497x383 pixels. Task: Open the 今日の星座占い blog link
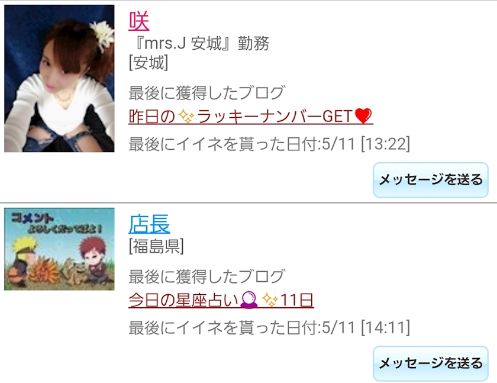(x=221, y=300)
